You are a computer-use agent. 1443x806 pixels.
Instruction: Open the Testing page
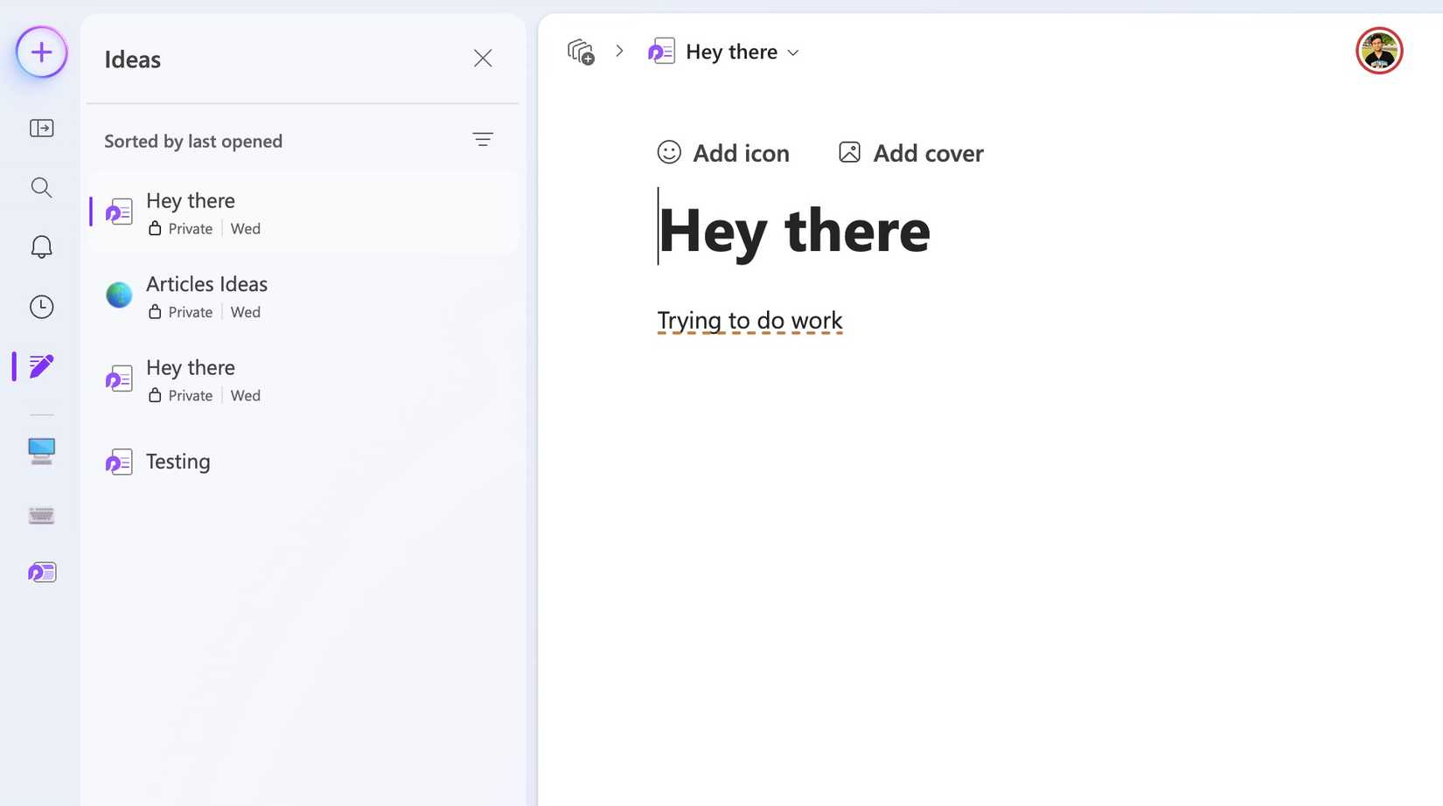pyautogui.click(x=178, y=461)
